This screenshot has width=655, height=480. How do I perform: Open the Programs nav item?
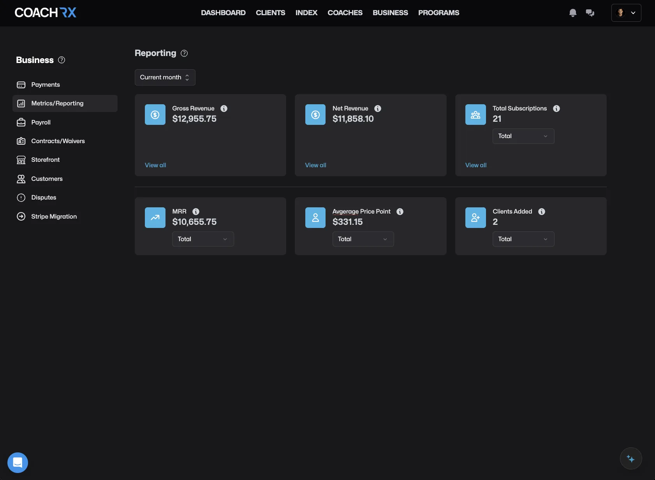coord(438,13)
